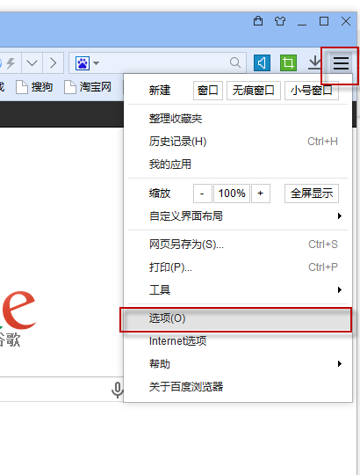Decrease zoom with the minus button
Image resolution: width=360 pixels, height=475 pixels.
(202, 194)
